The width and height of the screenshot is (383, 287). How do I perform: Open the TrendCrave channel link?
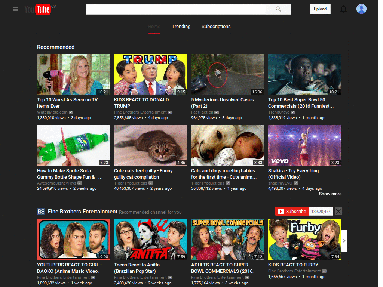(279, 112)
